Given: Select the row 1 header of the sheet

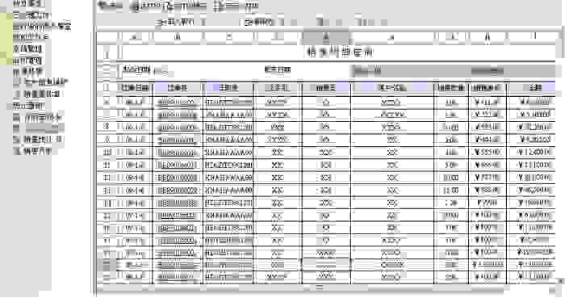Looking at the screenshot, I should coord(107,53).
